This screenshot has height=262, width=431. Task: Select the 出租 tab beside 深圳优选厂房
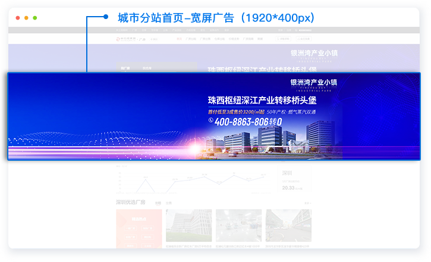pyautogui.click(x=158, y=203)
